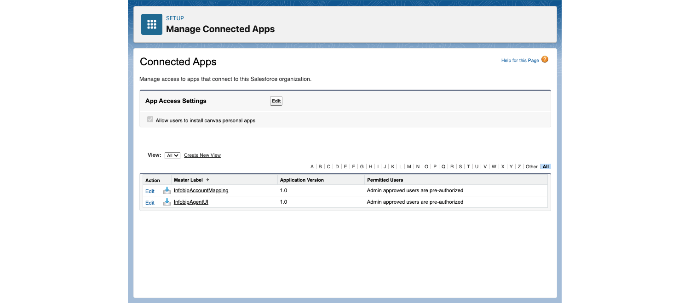Select the Other filter in alphabet bar

click(532, 167)
